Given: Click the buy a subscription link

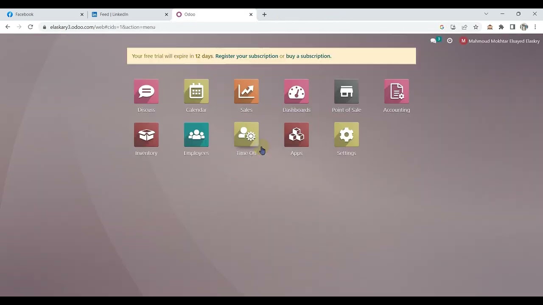Looking at the screenshot, I should click(308, 56).
